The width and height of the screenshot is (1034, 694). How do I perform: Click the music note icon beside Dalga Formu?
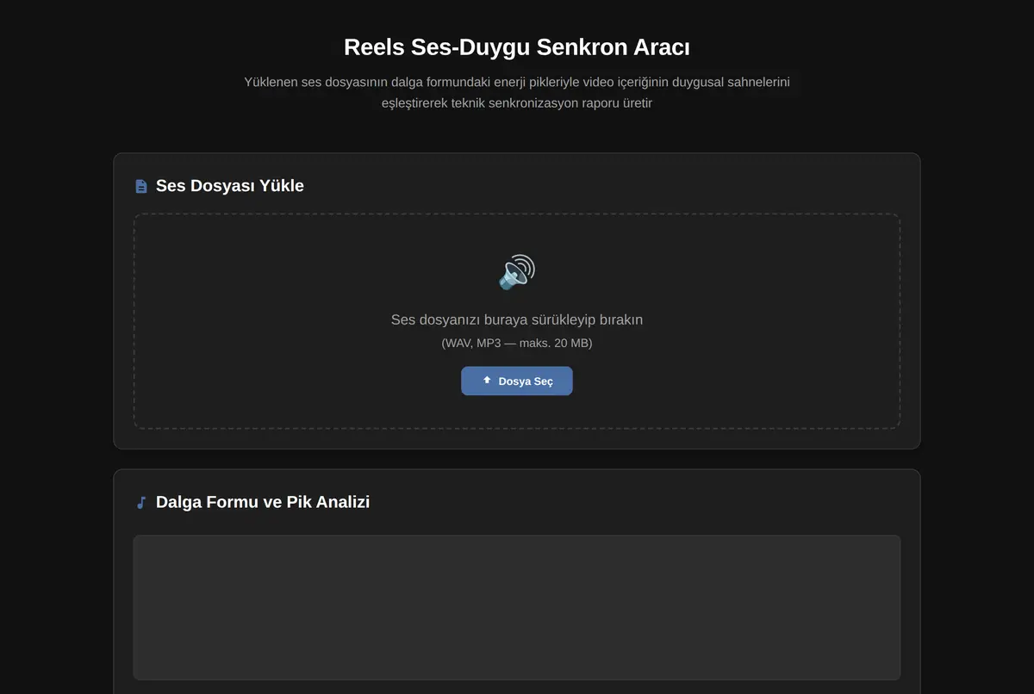(x=141, y=502)
